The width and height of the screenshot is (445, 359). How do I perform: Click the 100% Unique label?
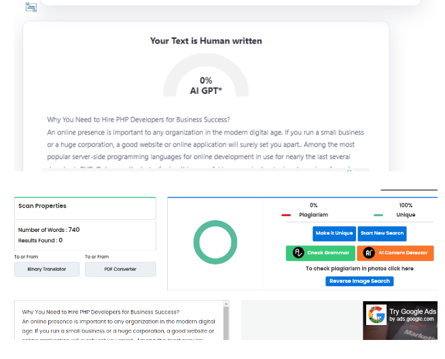click(x=406, y=210)
